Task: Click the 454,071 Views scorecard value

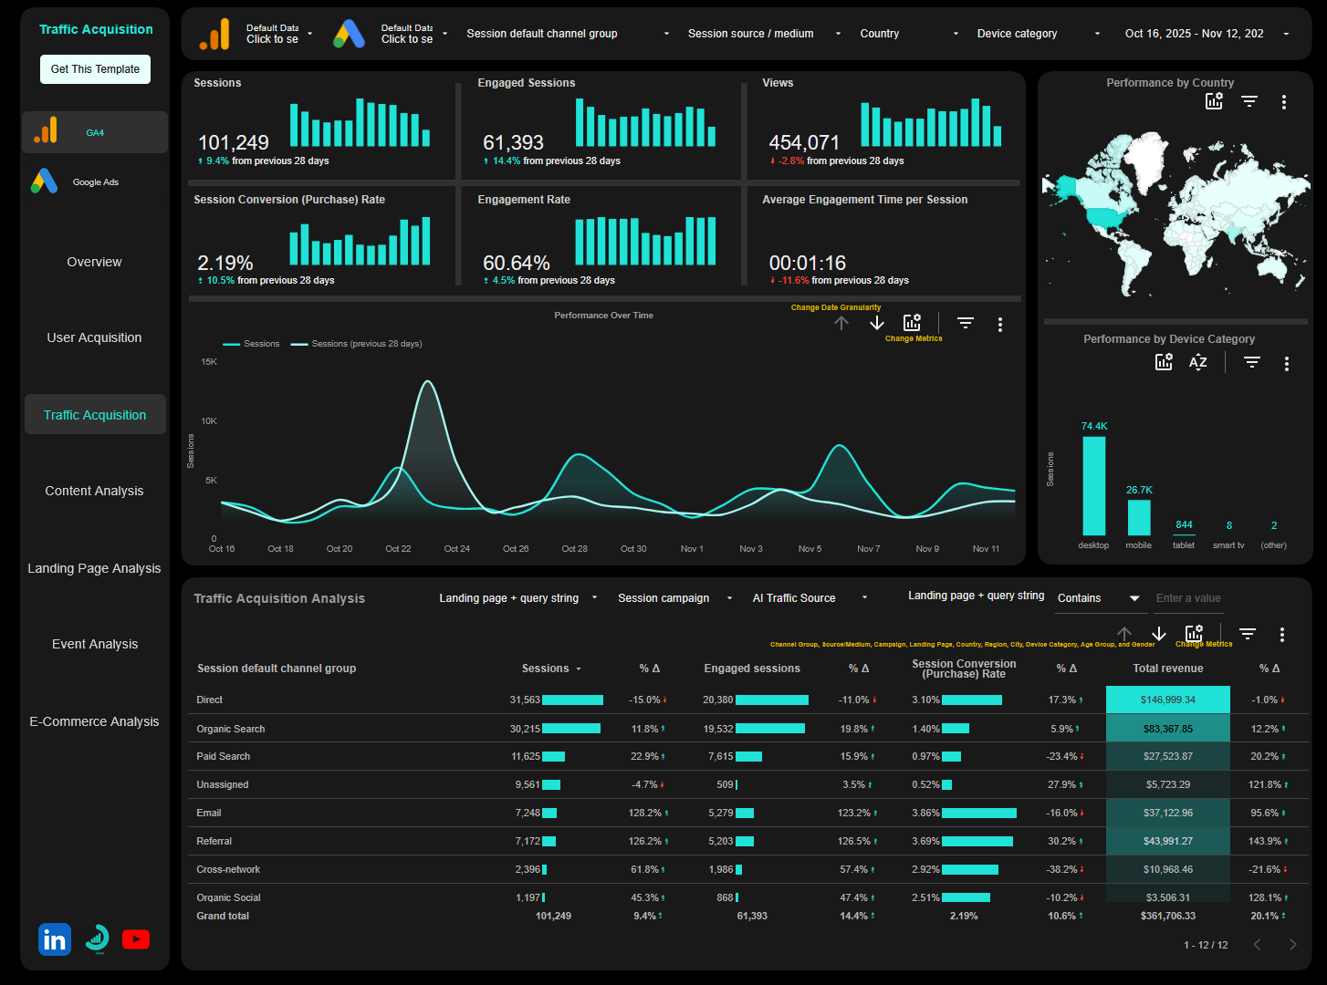Action: point(804,143)
